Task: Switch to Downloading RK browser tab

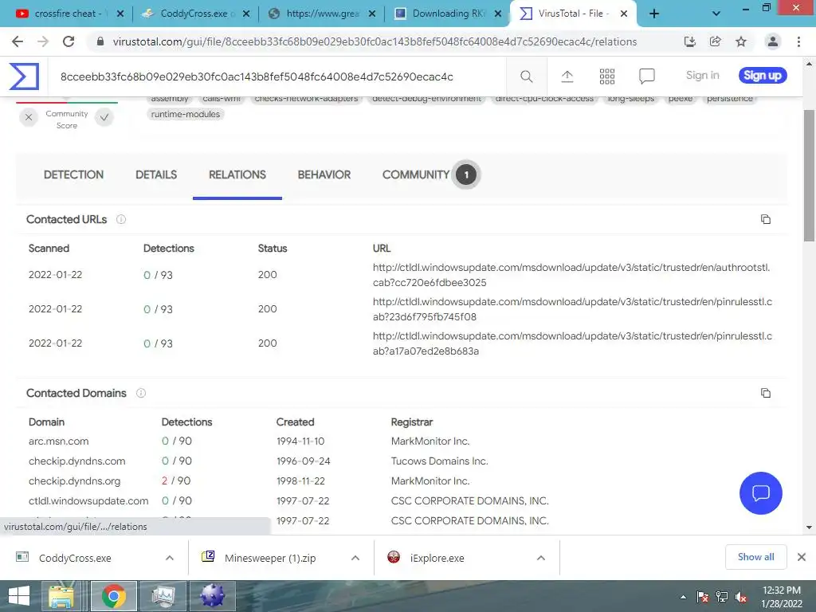Action: point(448,14)
